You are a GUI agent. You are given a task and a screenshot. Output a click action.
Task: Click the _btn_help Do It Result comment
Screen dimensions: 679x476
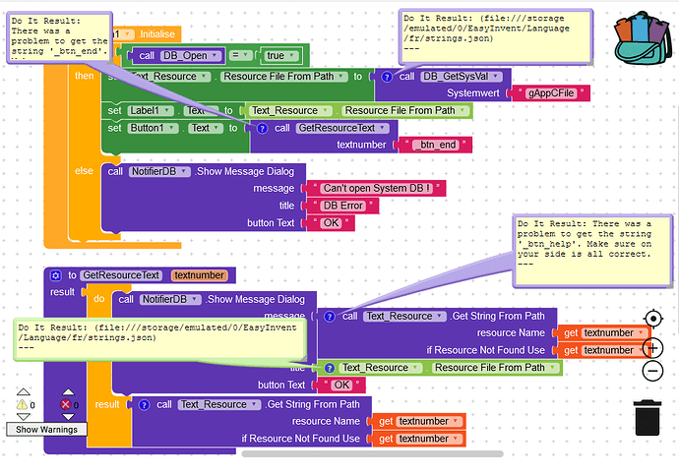point(592,251)
